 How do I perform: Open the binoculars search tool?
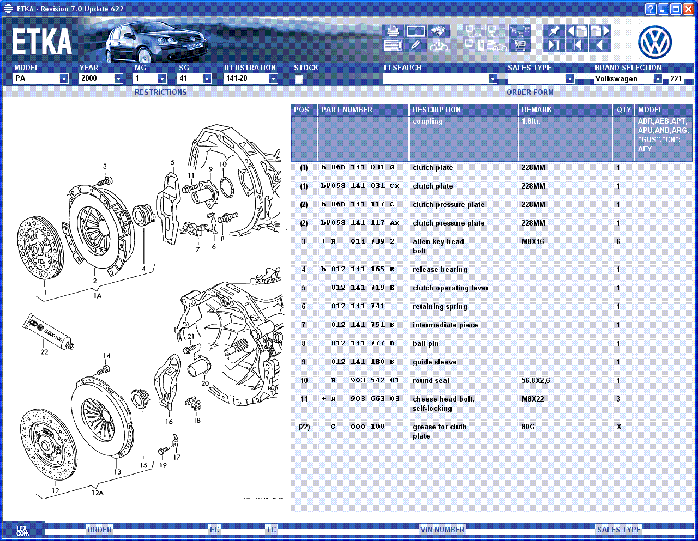[438, 31]
